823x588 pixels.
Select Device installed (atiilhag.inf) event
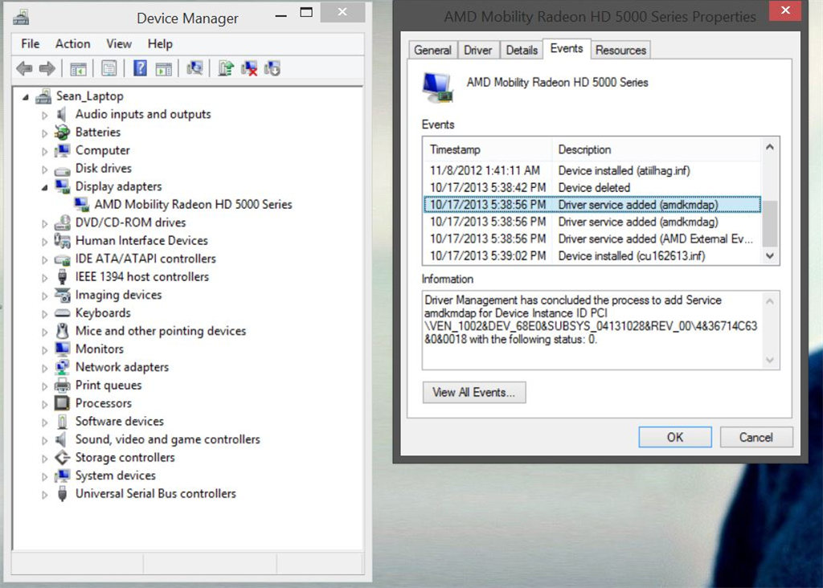pyautogui.click(x=592, y=170)
